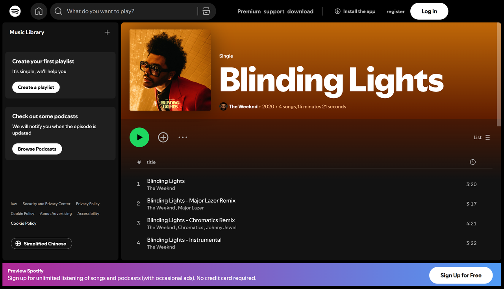
Task: Open the download page link
Action: pos(300,11)
